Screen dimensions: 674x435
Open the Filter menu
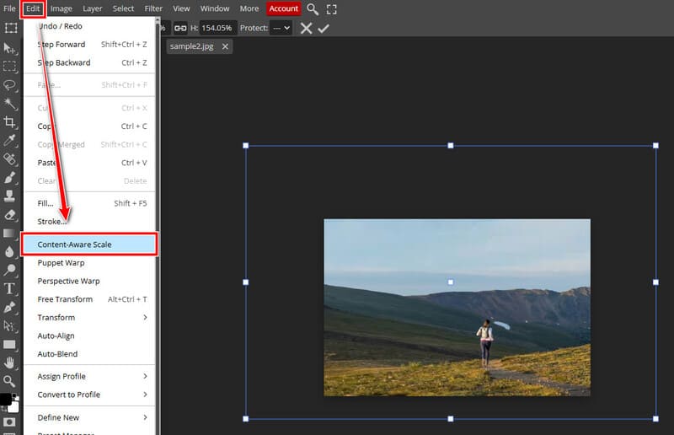[153, 8]
